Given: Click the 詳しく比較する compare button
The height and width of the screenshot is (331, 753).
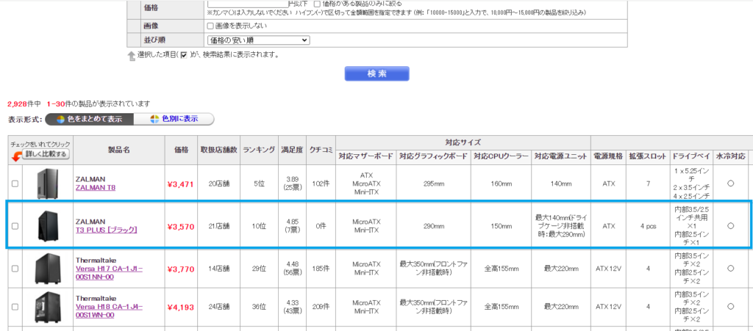Looking at the screenshot, I should point(46,154).
